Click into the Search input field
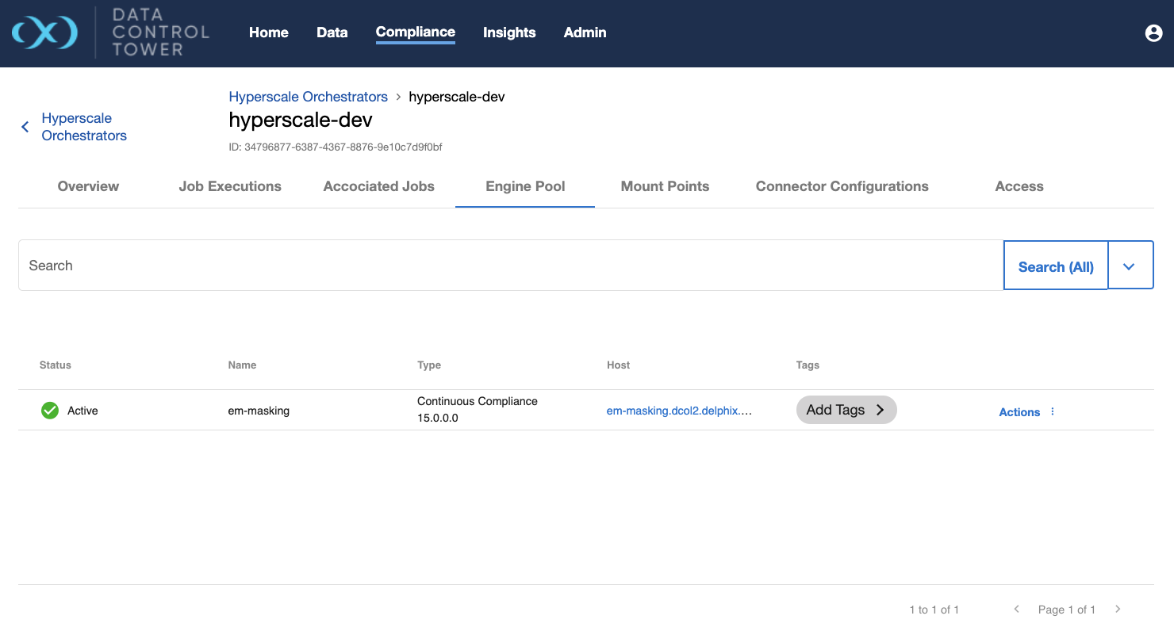Screen dimensions: 1174x627 [508, 266]
